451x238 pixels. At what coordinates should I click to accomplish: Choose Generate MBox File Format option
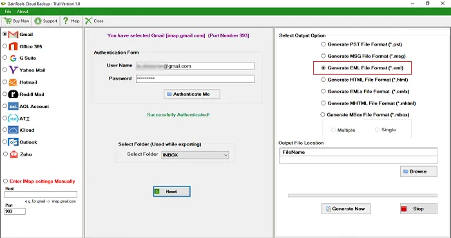[323, 114]
